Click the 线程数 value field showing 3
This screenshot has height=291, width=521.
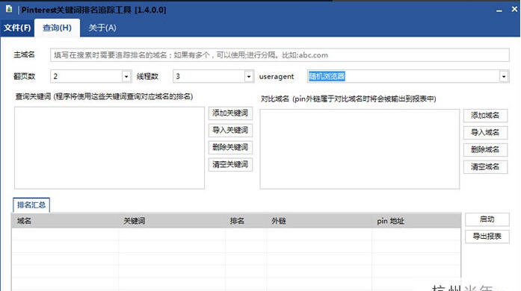click(x=209, y=77)
